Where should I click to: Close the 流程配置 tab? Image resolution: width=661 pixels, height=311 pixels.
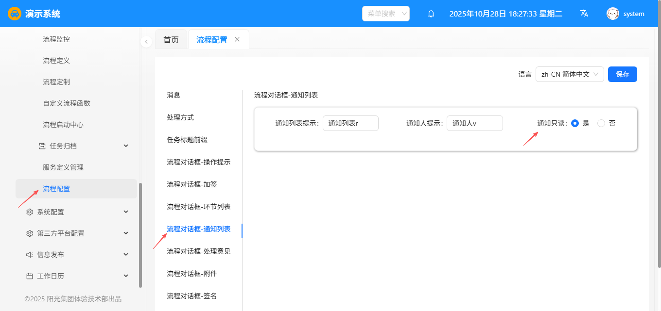[x=237, y=39]
